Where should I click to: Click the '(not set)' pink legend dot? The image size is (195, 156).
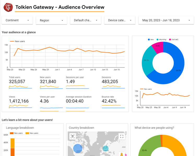[170, 40]
